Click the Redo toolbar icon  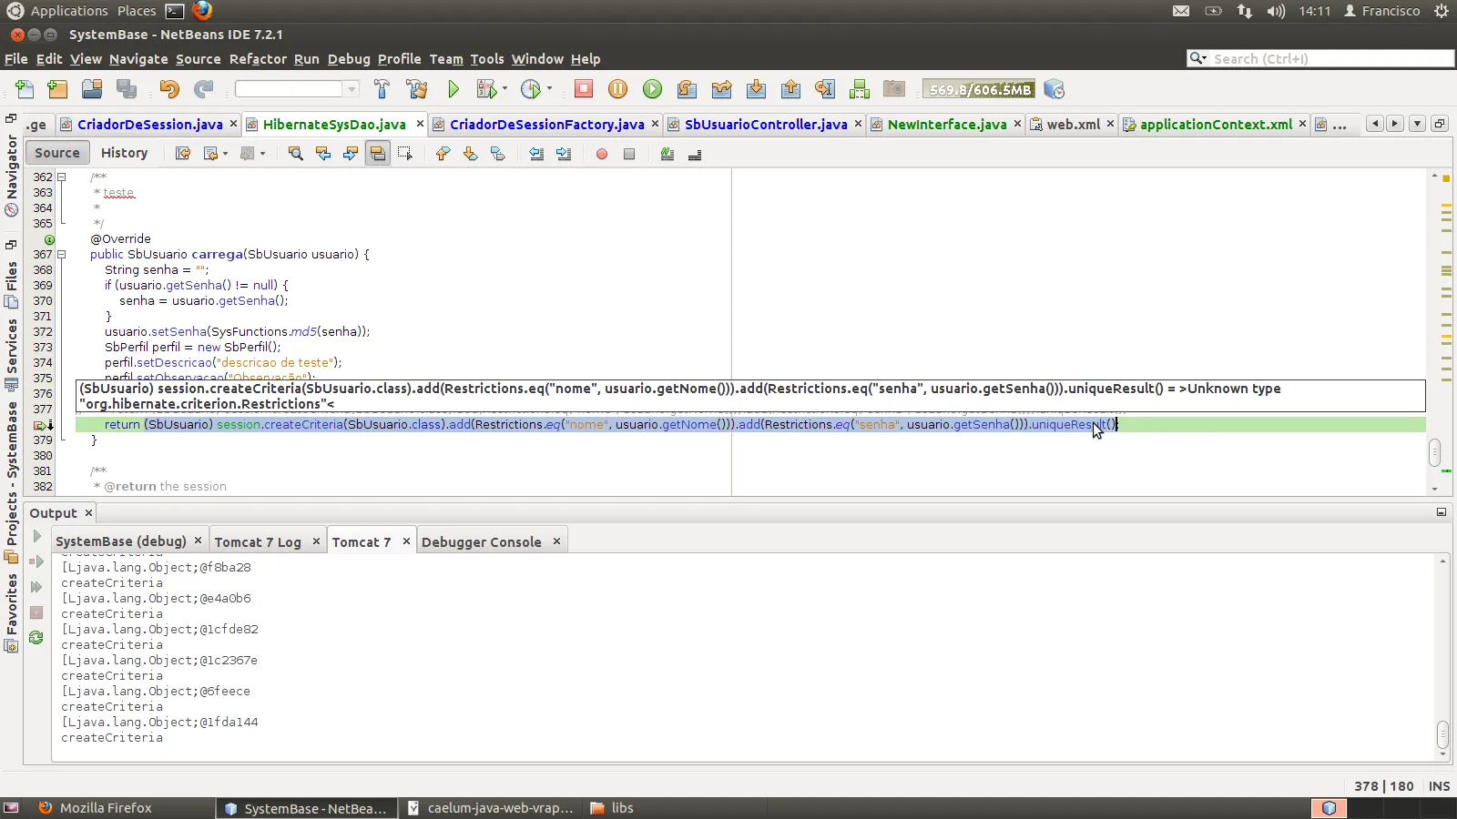coord(204,89)
